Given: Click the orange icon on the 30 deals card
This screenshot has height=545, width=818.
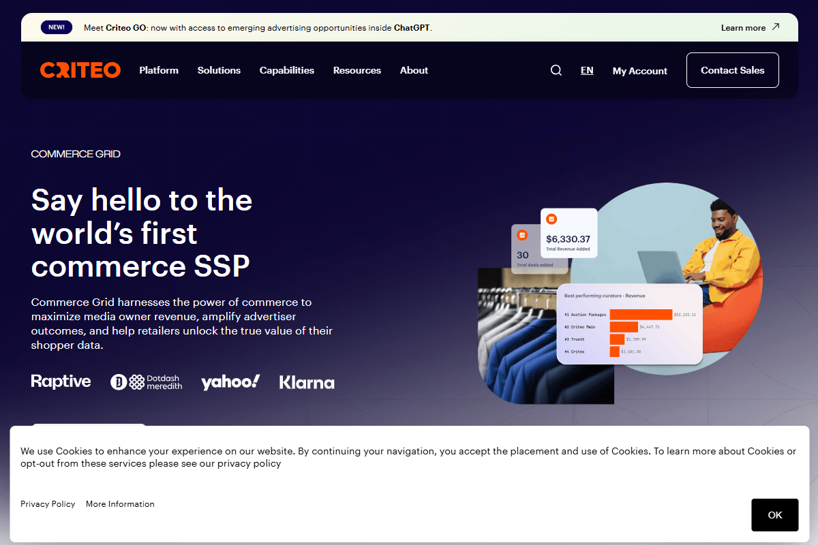Looking at the screenshot, I should (x=522, y=235).
